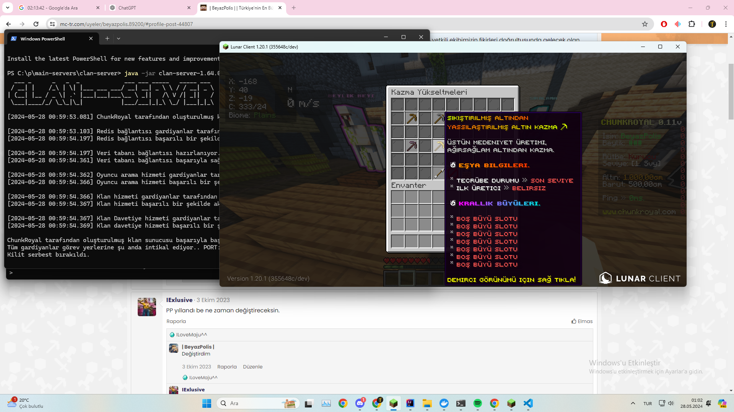Viewport: 734px width, 412px height.
Task: Open the BeyazPolis reply author link
Action: tap(198, 347)
